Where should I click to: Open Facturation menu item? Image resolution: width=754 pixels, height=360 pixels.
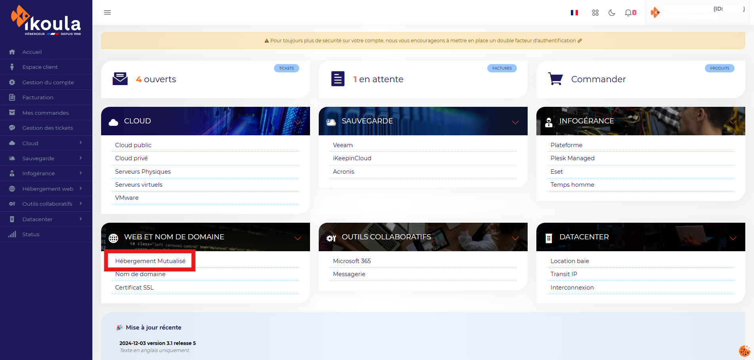click(46, 97)
